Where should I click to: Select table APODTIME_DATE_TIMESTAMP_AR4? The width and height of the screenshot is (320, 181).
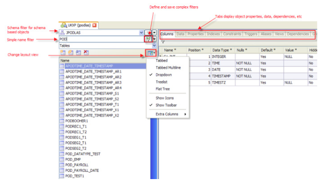click(x=93, y=88)
